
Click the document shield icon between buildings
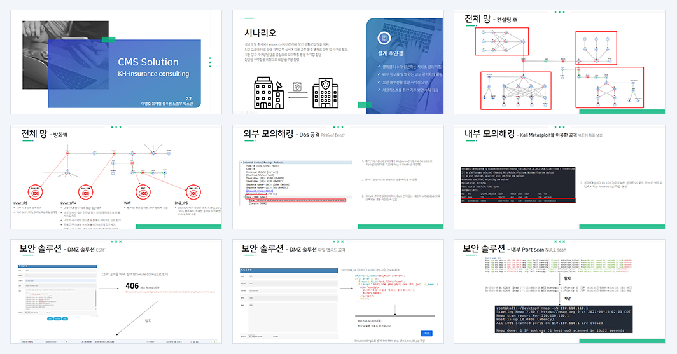[x=298, y=87]
